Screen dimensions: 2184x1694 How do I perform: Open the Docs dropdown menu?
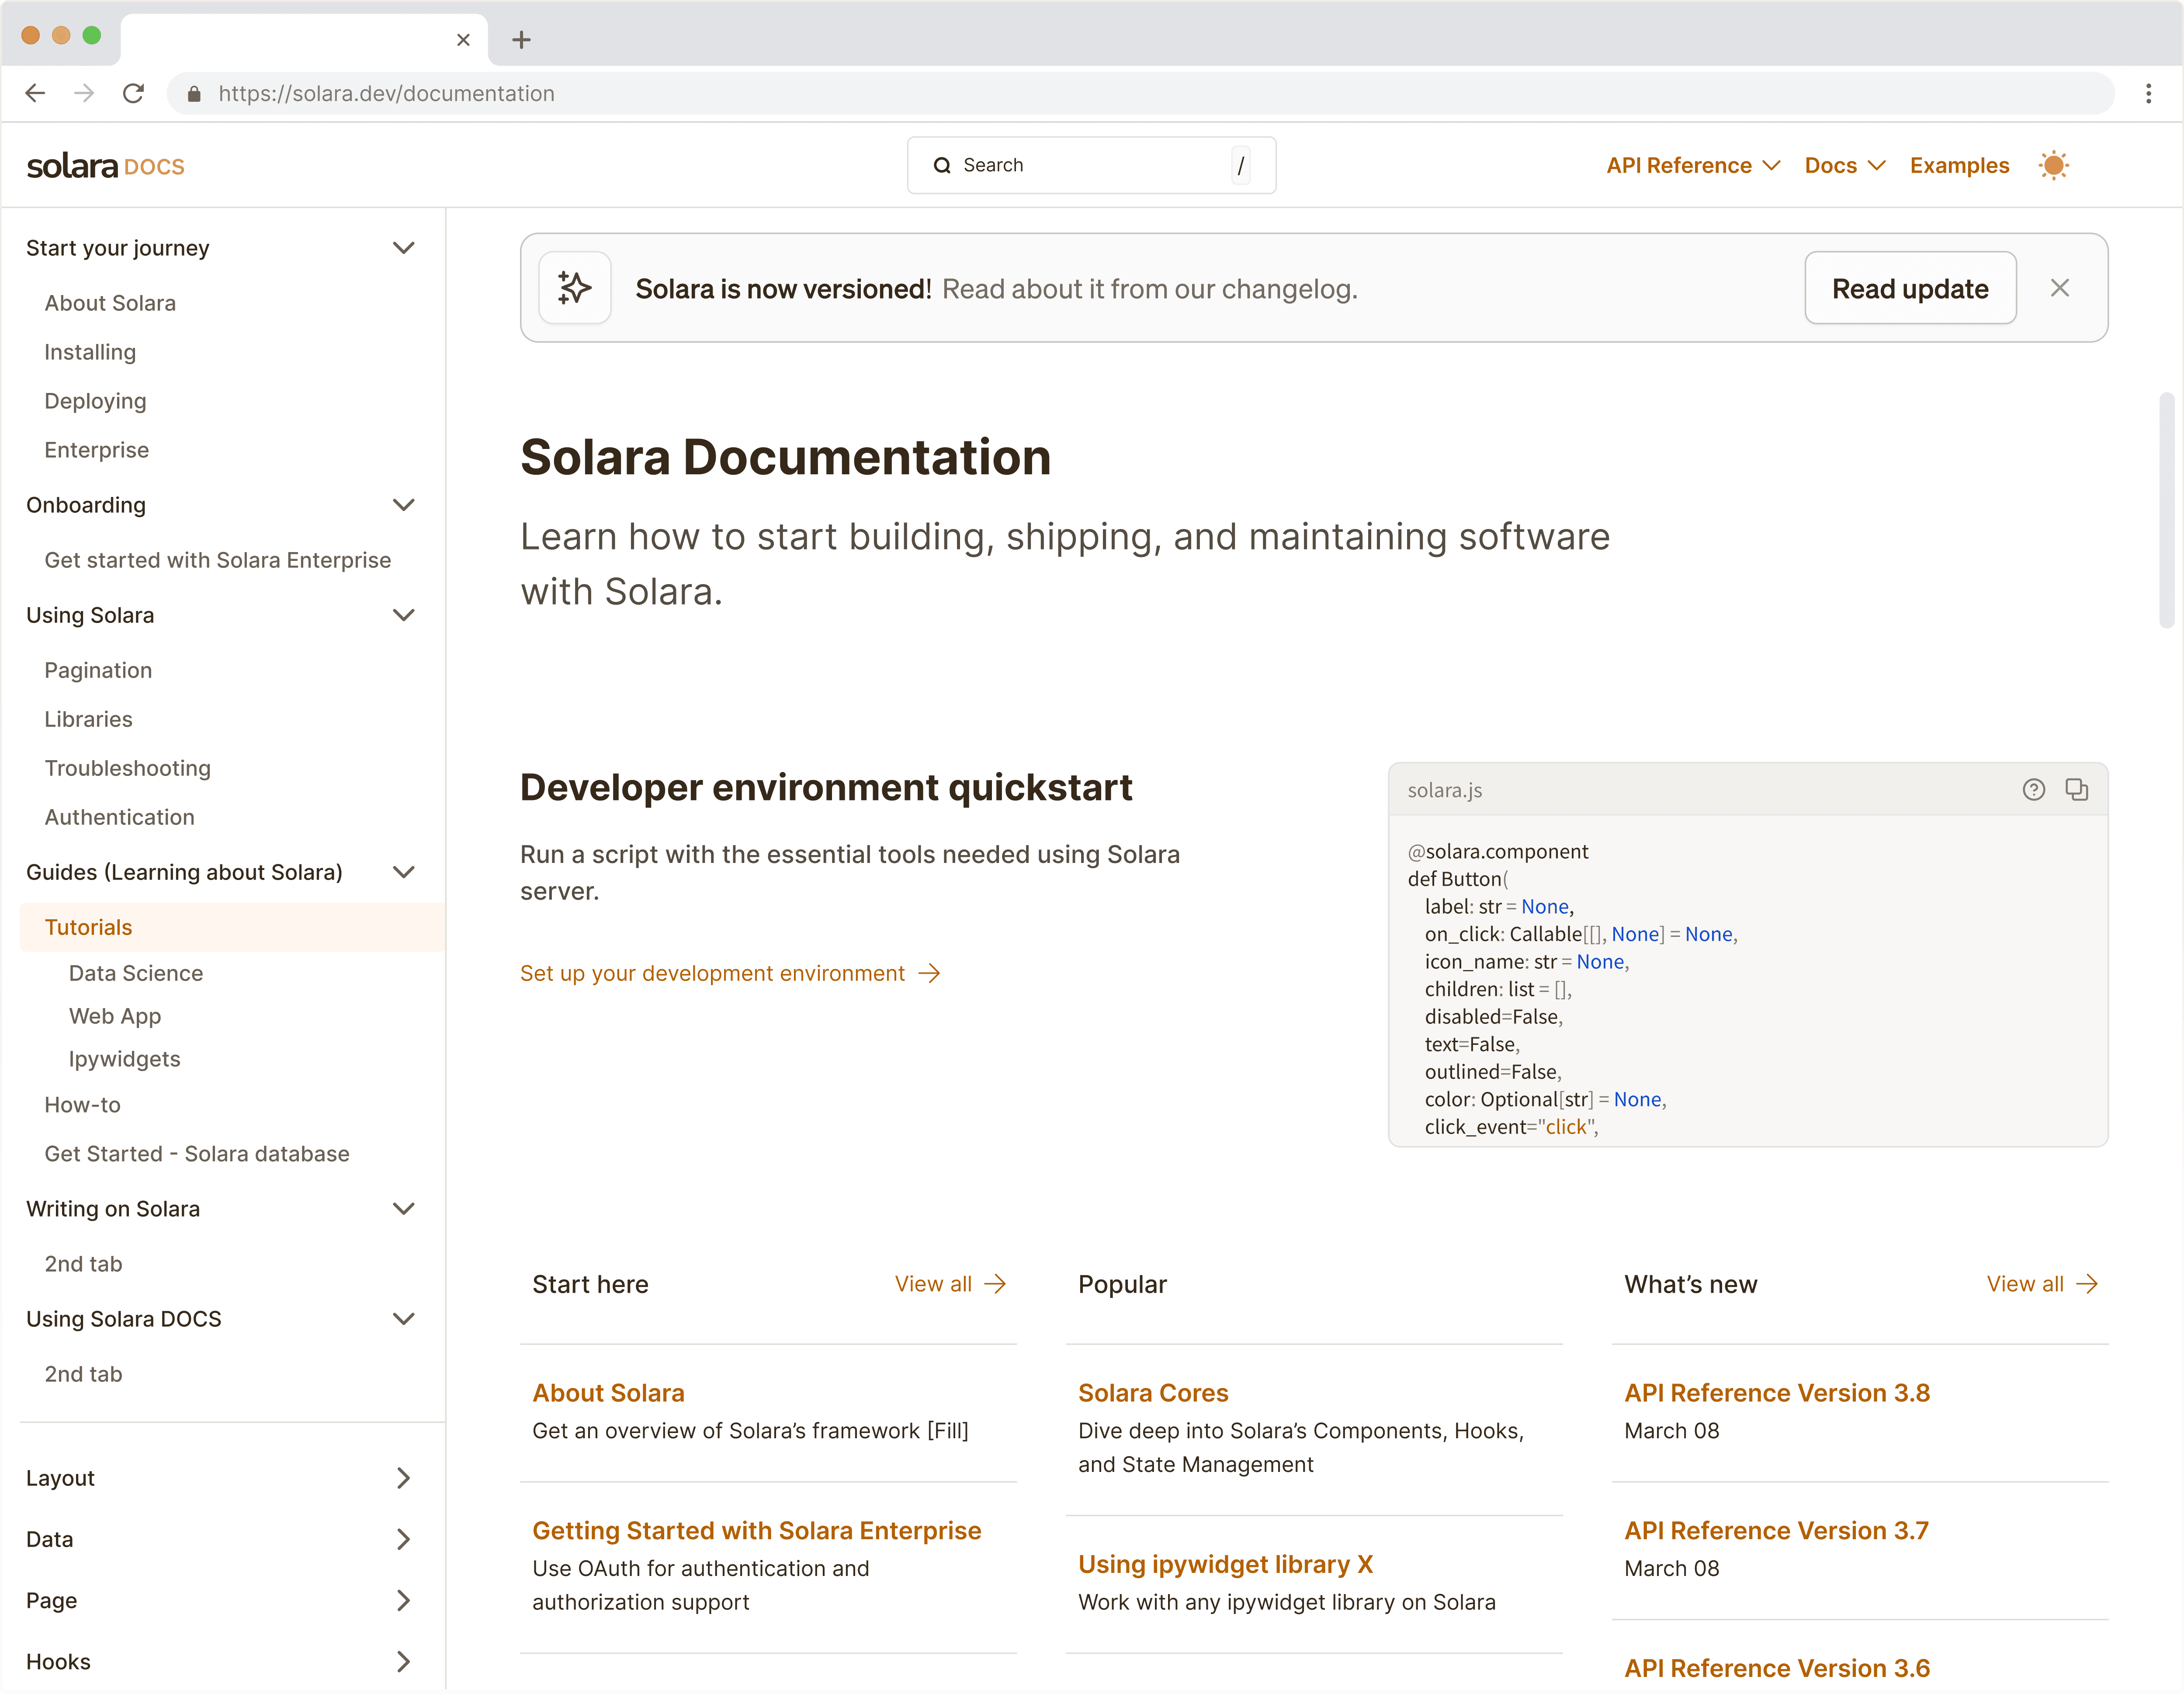pos(1845,165)
